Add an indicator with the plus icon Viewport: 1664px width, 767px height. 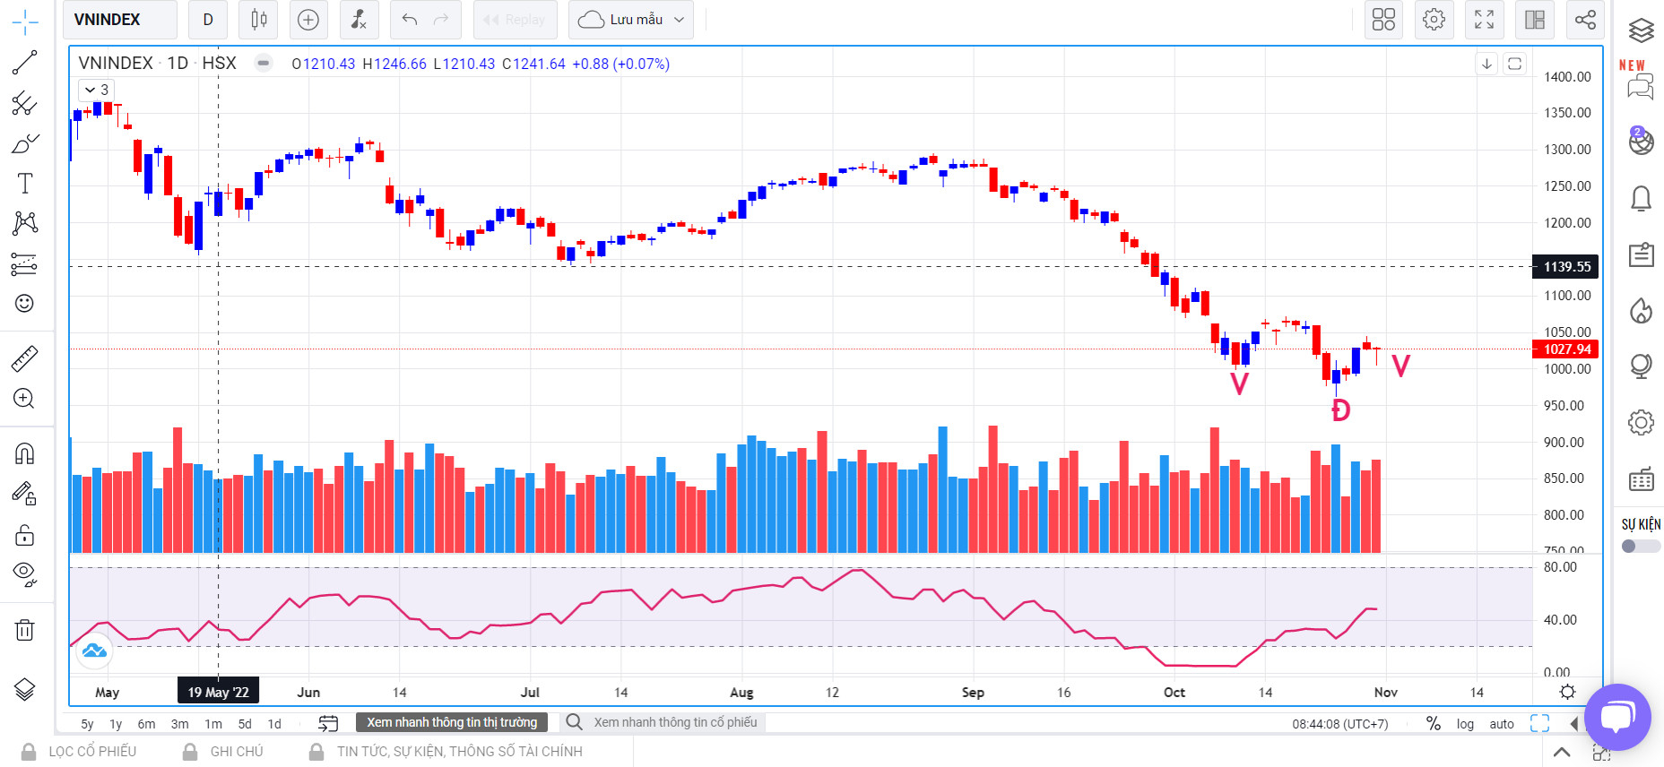pyautogui.click(x=308, y=20)
